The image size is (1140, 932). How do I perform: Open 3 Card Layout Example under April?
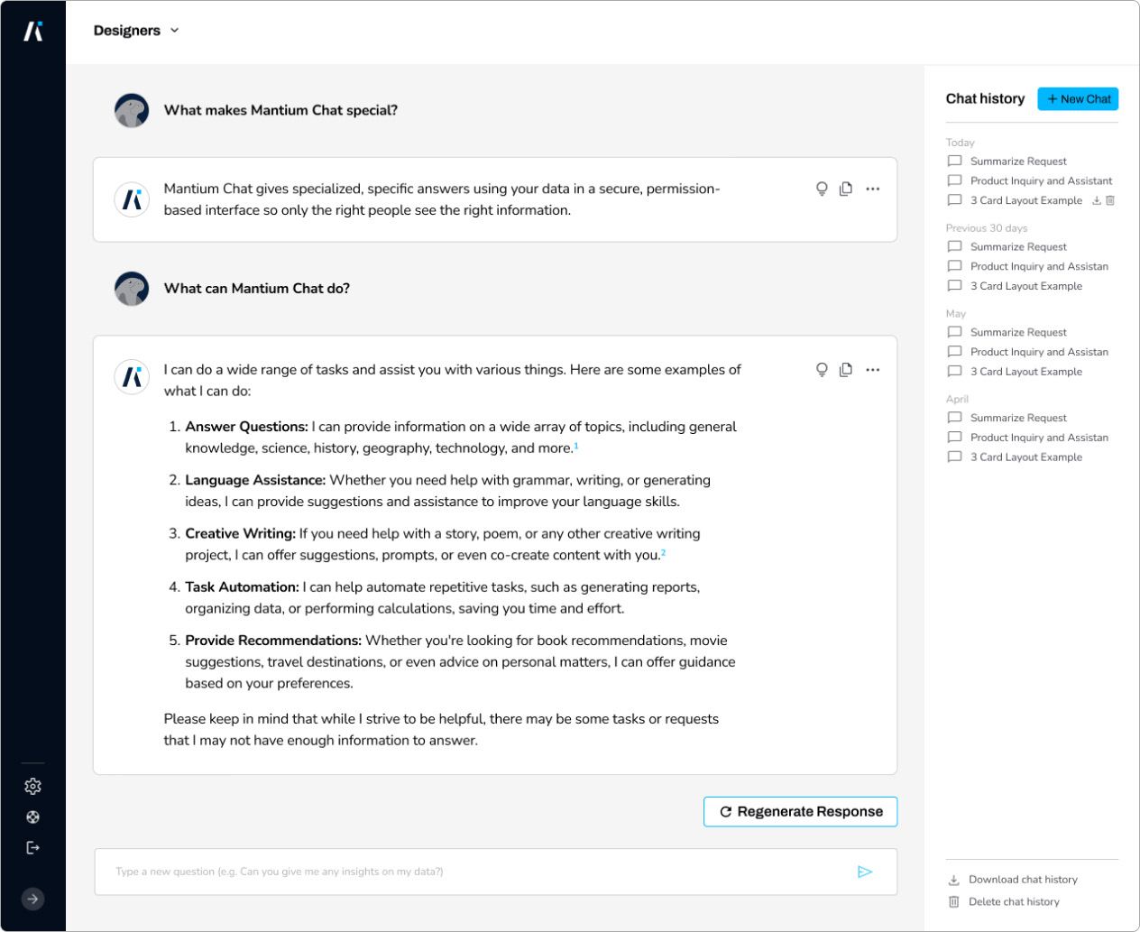click(1026, 457)
